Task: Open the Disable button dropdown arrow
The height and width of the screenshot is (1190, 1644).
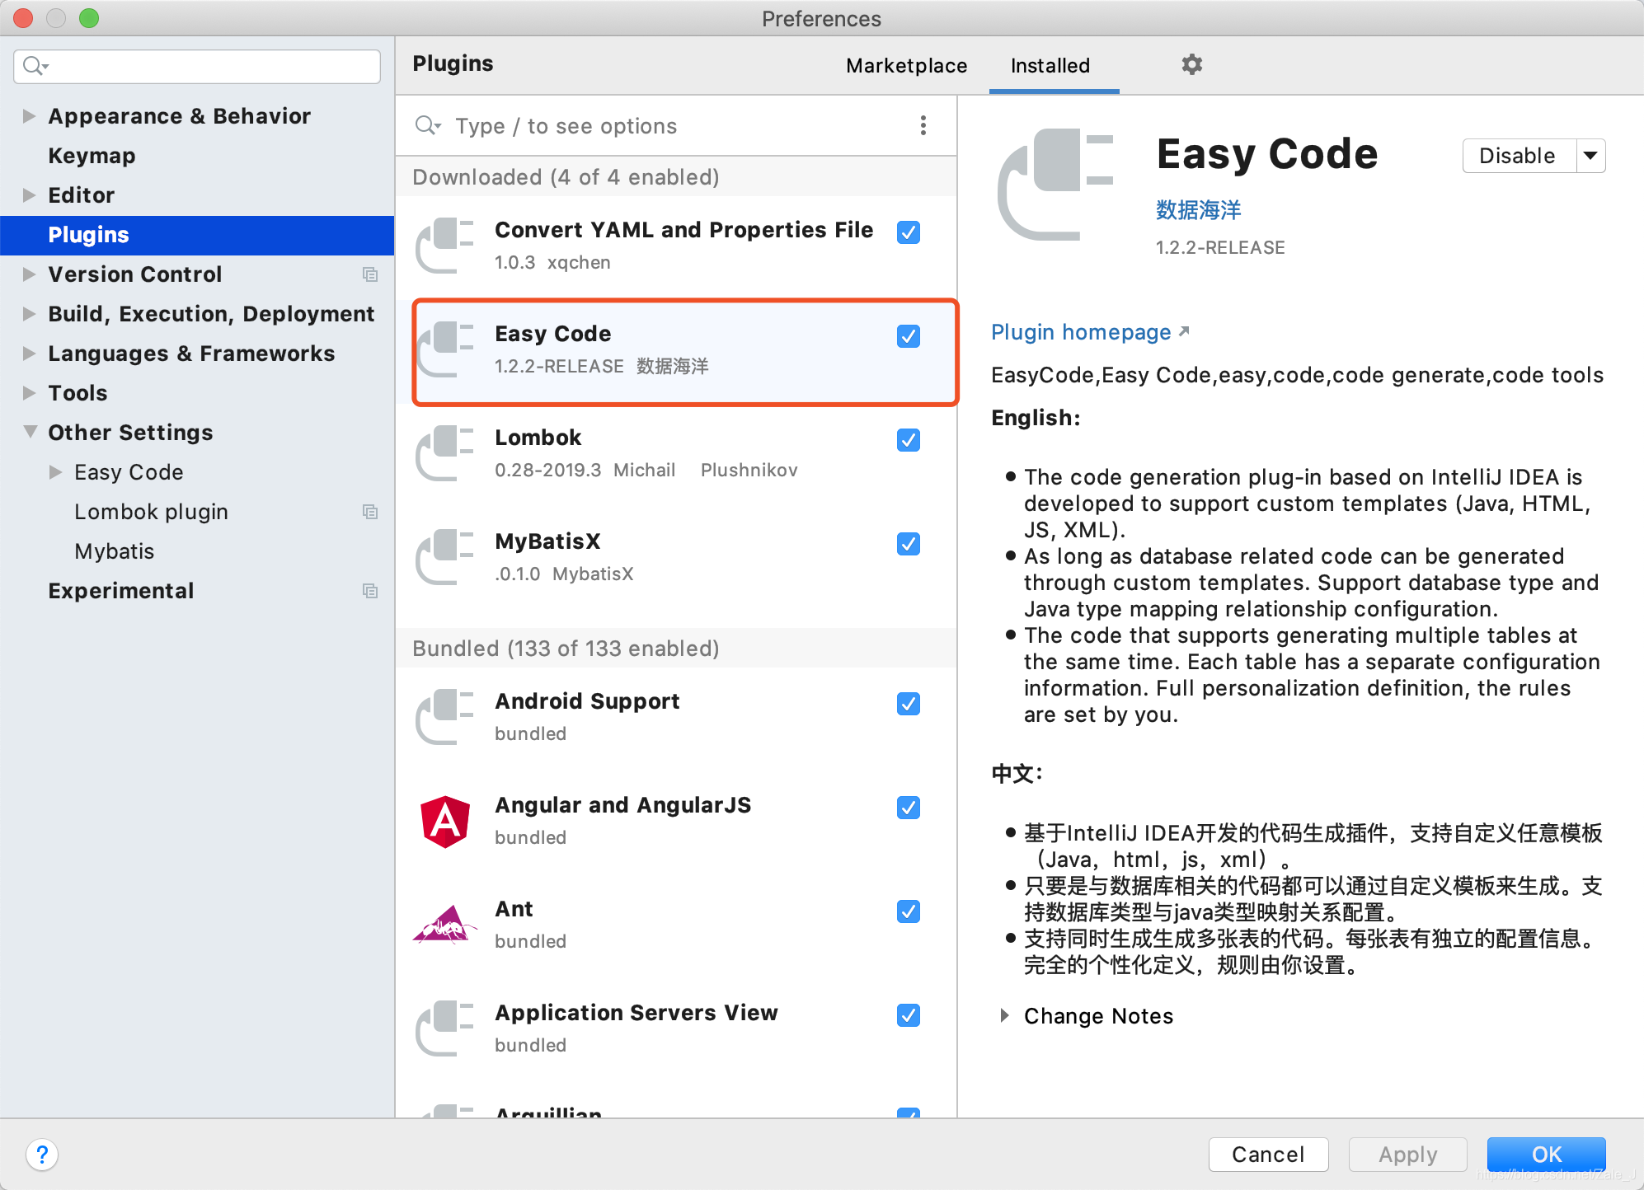Action: pyautogui.click(x=1590, y=156)
